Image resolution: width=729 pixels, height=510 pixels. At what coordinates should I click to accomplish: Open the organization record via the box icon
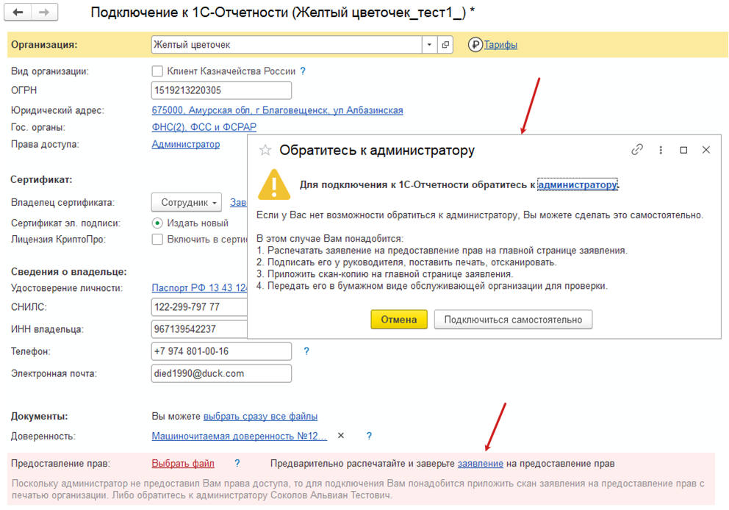click(x=445, y=45)
